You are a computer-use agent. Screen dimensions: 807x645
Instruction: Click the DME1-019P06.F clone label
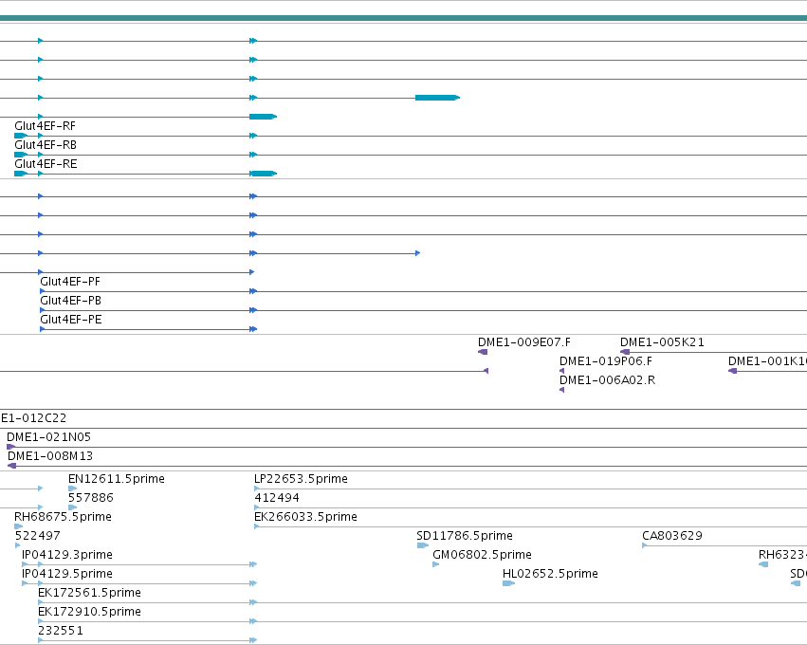[606, 361]
